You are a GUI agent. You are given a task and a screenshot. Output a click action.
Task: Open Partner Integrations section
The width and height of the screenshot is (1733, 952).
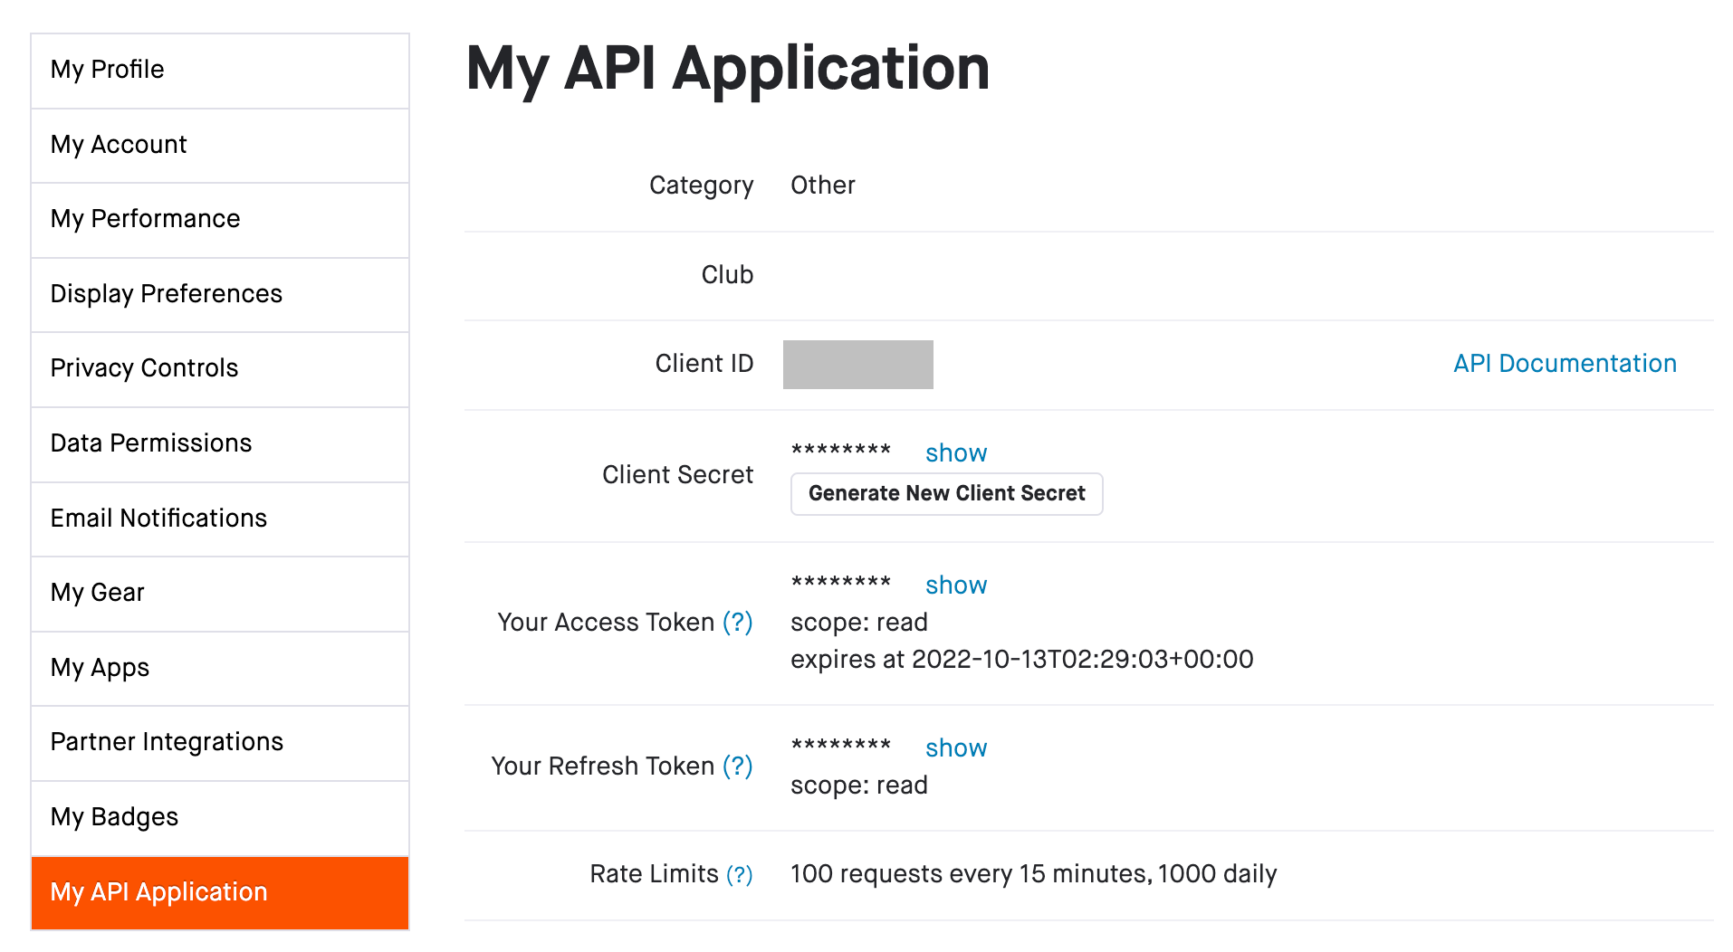coord(220,742)
